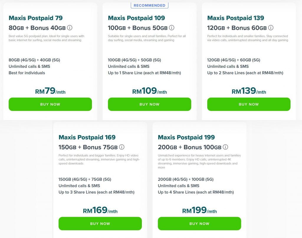This screenshot has width=302, height=238.
Task: Click BUY NOW under the recommended plan
Action: point(150,104)
